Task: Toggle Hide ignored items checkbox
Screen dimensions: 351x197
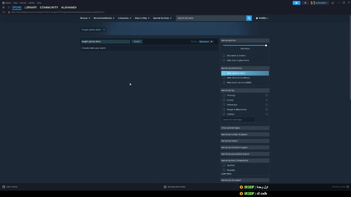Action: (x=224, y=73)
